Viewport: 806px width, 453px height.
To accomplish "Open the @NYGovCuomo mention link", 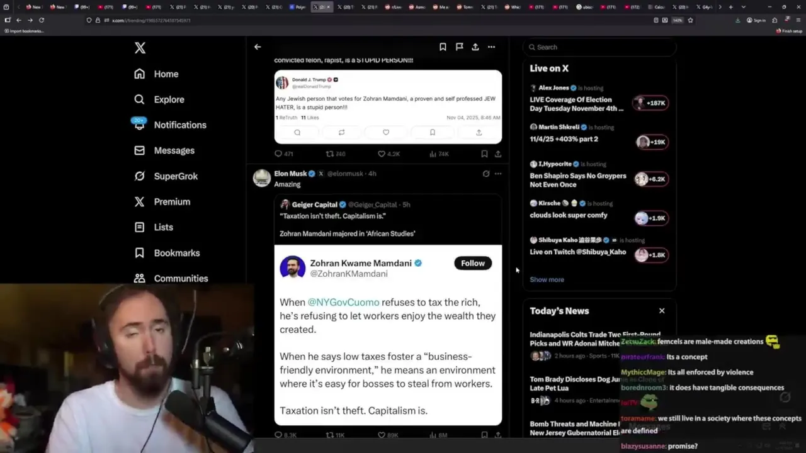I will (343, 302).
